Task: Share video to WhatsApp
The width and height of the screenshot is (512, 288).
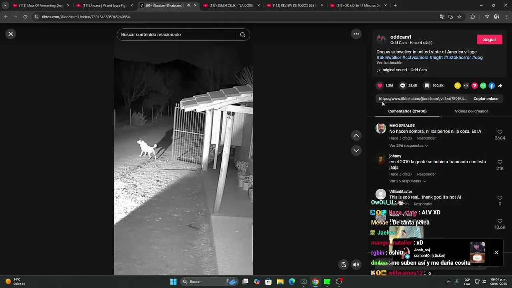Action: coord(483,86)
